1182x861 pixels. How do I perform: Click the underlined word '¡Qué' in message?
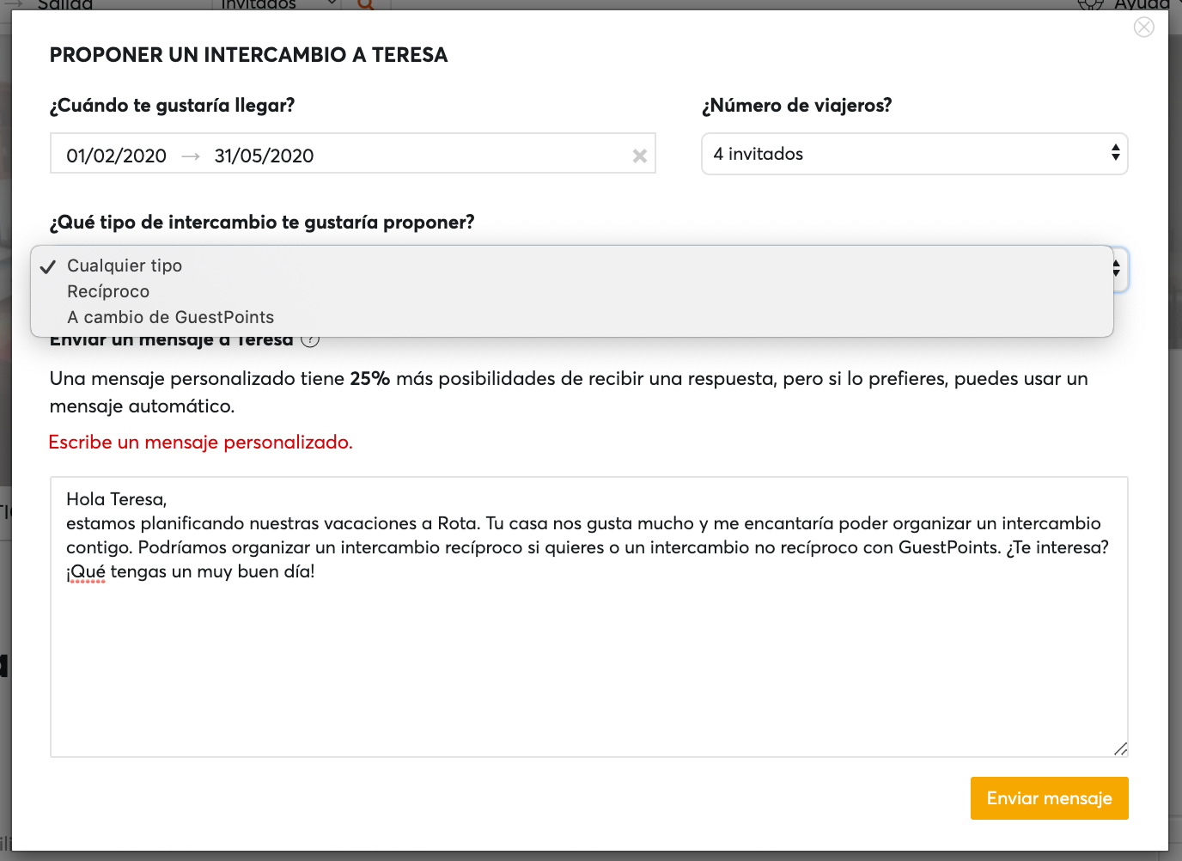click(86, 571)
